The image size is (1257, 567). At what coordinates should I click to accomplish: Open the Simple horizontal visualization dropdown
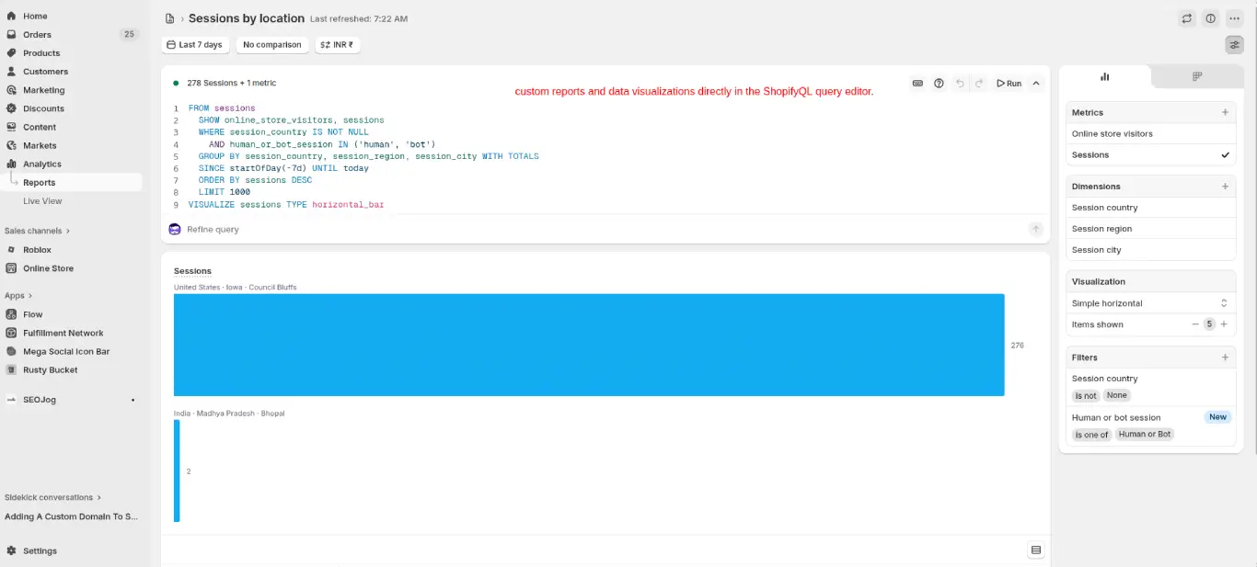coord(1150,302)
